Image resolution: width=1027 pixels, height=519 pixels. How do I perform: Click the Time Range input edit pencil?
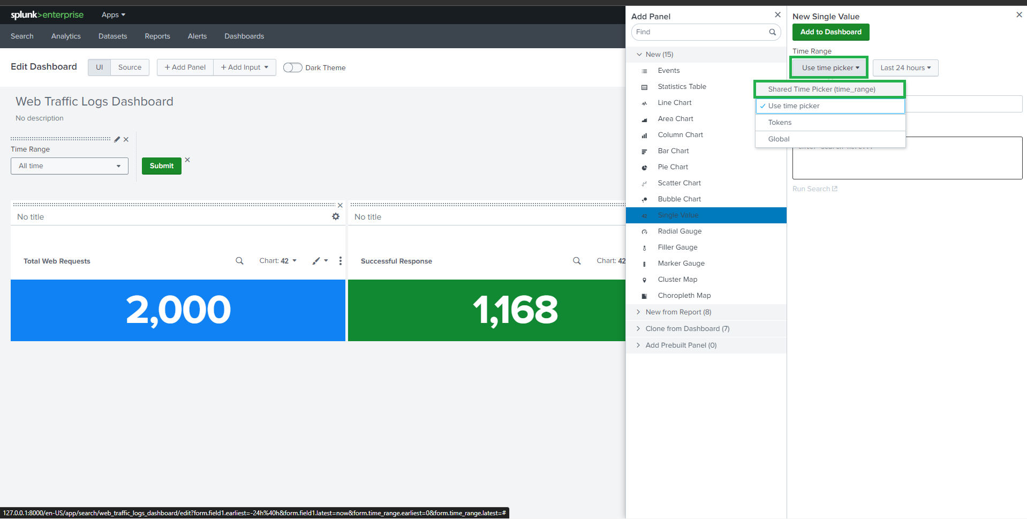point(117,139)
